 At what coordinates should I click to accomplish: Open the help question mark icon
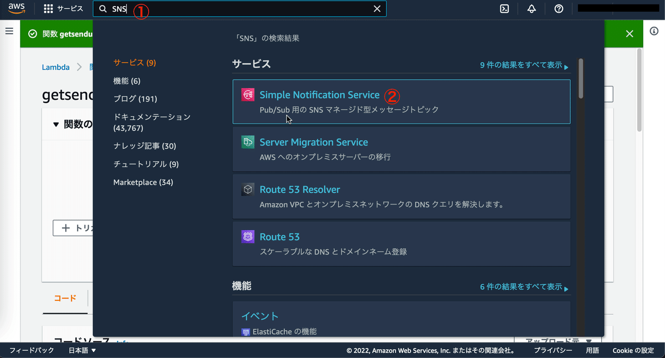click(x=559, y=9)
